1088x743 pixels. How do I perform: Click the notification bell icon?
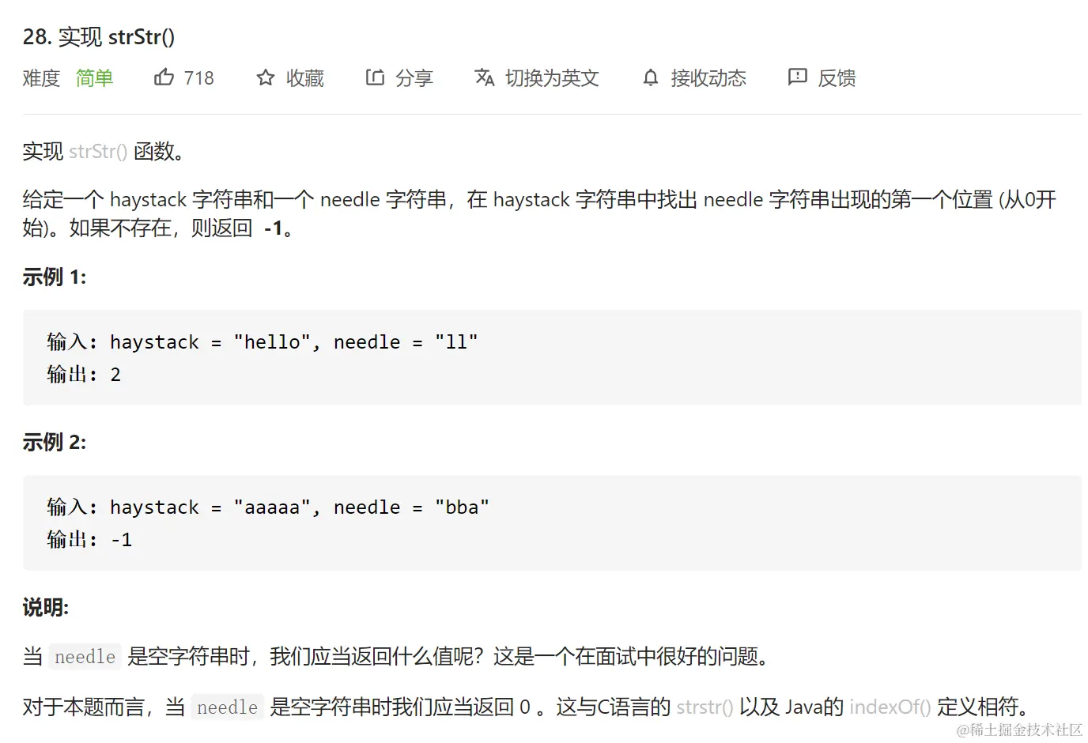[x=650, y=77]
